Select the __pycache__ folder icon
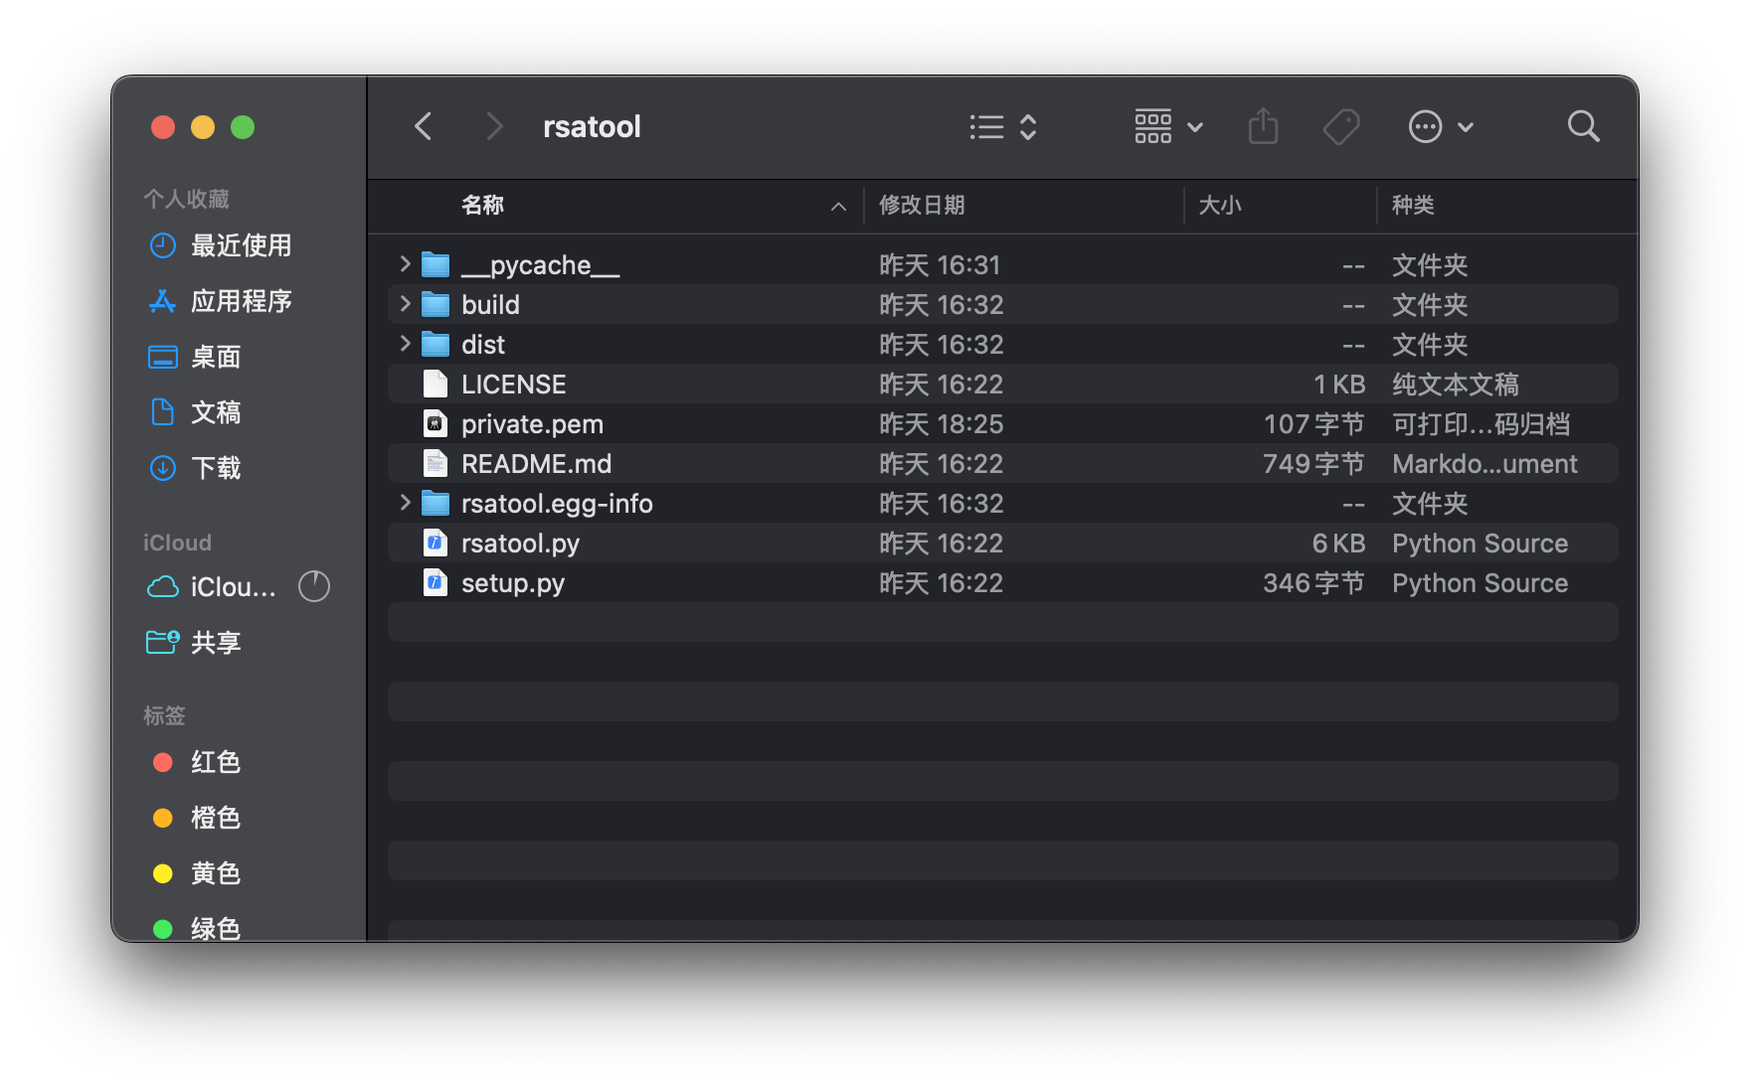Screen dimensions: 1750x1089 point(436,264)
